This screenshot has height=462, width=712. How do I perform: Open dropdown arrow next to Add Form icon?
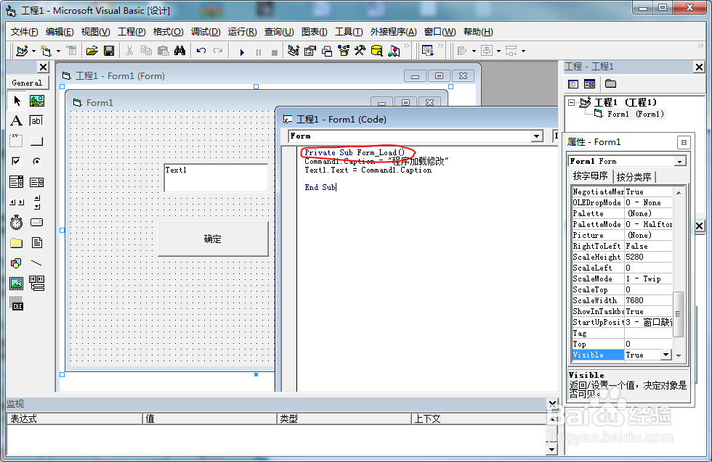(58, 51)
